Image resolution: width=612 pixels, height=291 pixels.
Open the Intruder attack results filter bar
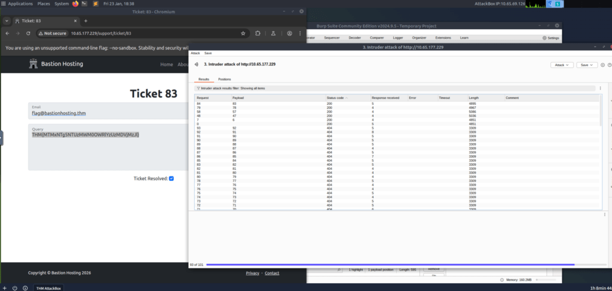(x=395, y=88)
